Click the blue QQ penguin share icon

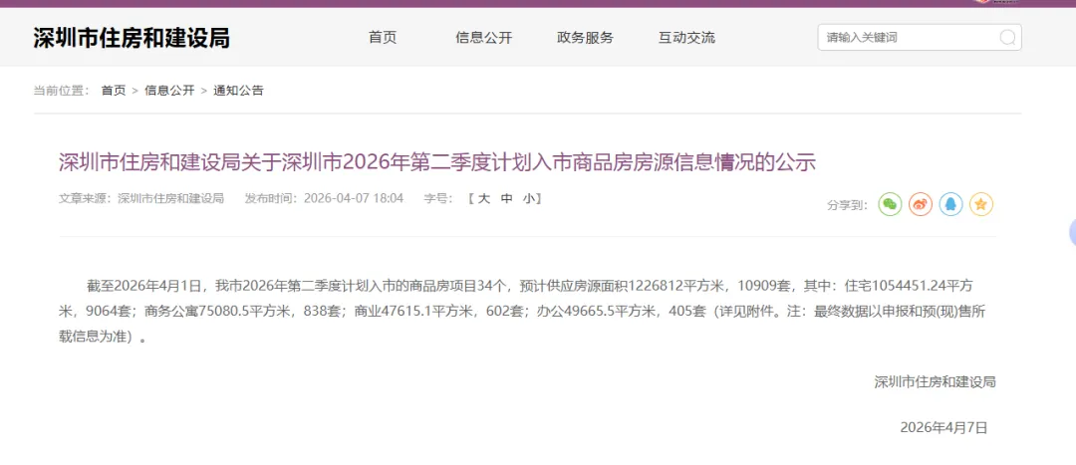pos(951,204)
